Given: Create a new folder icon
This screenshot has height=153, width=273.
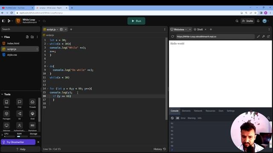Looking at the screenshot, I should (32, 37).
